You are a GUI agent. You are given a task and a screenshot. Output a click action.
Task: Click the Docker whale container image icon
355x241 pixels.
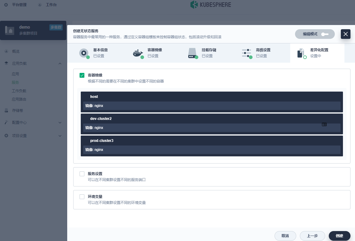point(138,53)
